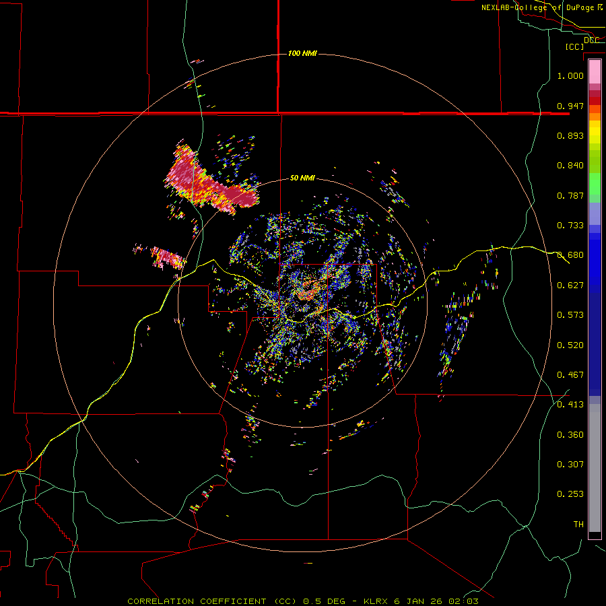
Task: Click the 0.413 color scale value
Action: click(x=570, y=405)
